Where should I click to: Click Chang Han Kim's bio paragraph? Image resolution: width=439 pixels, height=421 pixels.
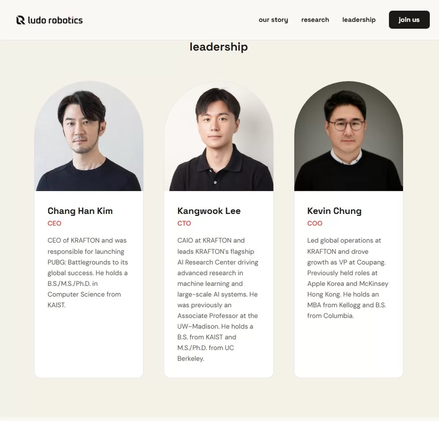88,273
